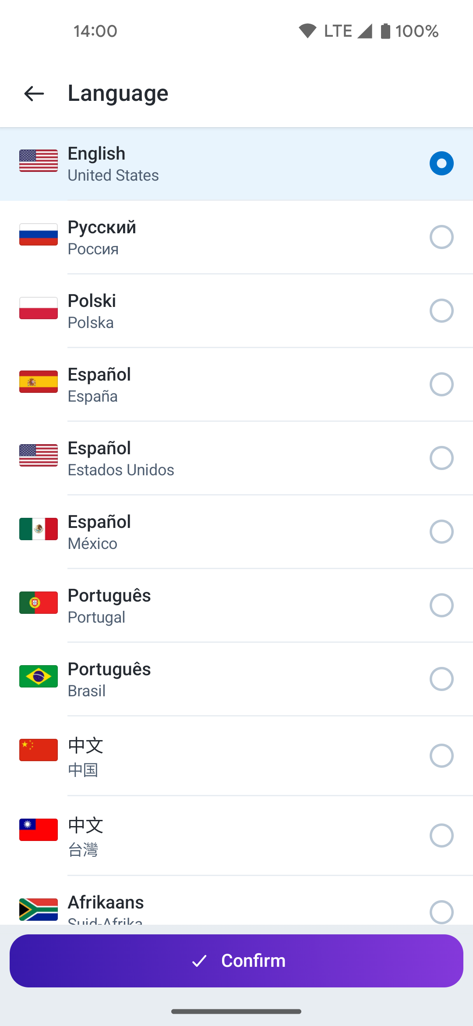This screenshot has height=1026, width=473.
Task: Tap the Mexico flag icon
Action: (39, 529)
